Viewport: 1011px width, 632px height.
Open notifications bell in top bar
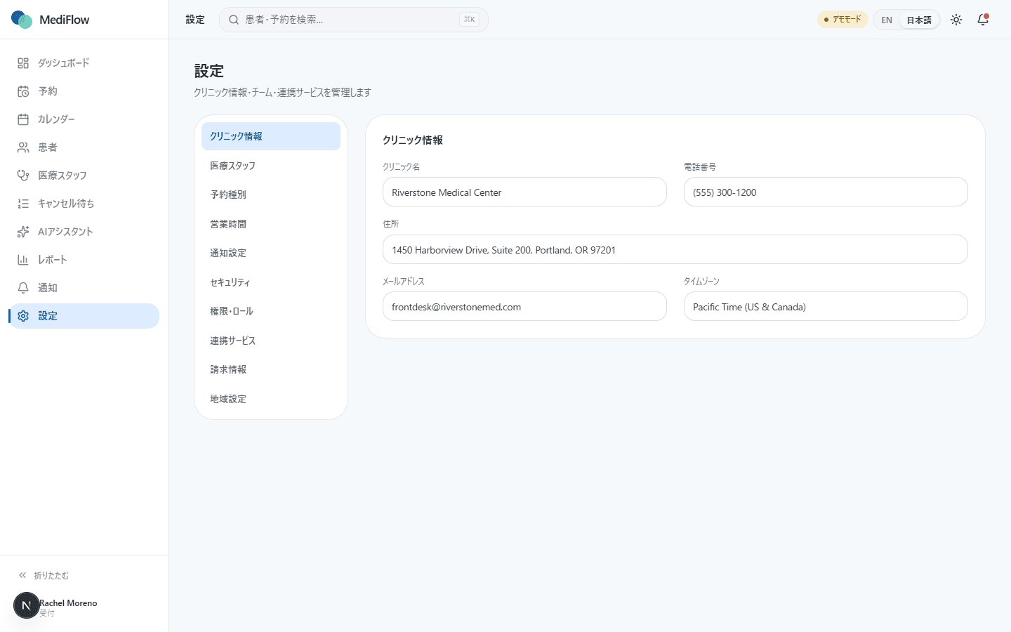pyautogui.click(x=983, y=20)
